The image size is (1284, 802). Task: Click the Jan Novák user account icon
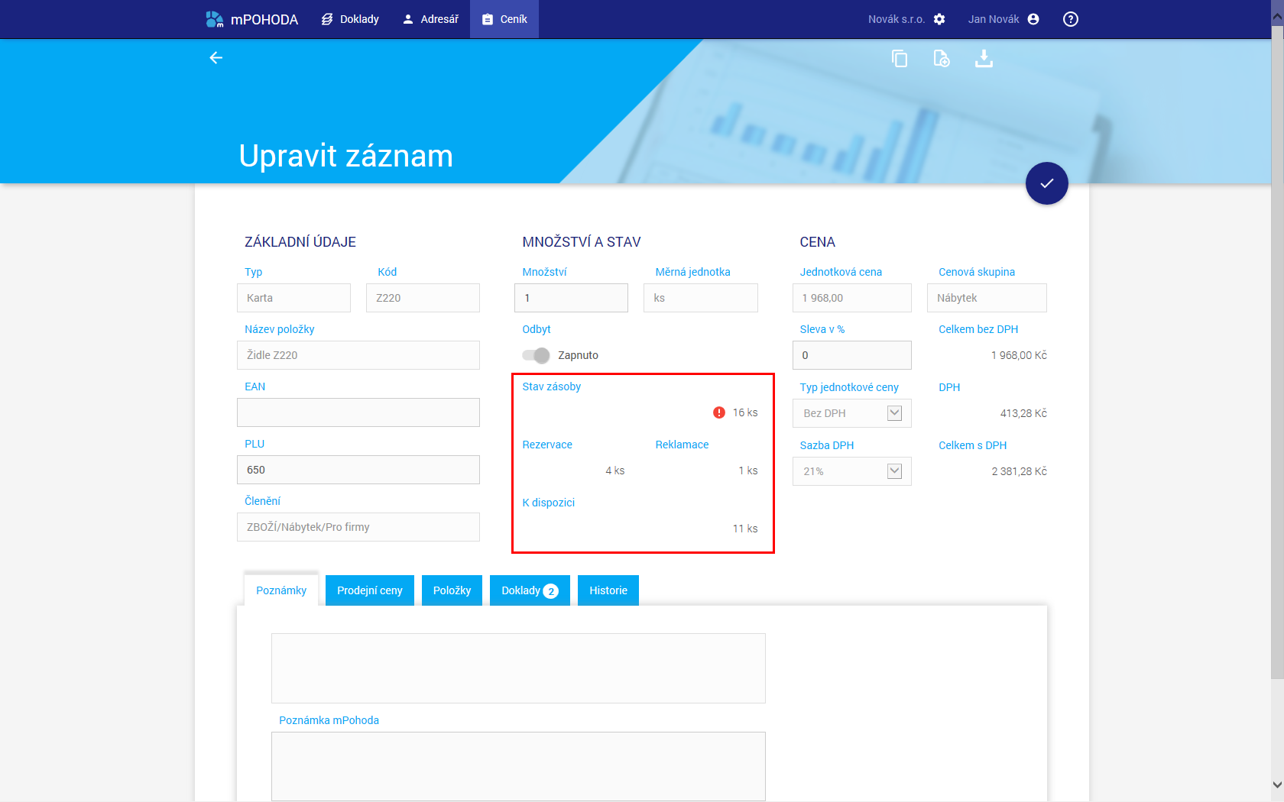tap(1033, 19)
